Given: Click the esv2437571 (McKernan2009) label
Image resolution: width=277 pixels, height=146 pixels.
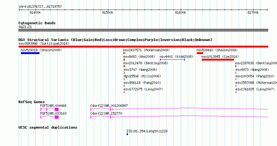Looking at the screenshot, I should (x=146, y=50).
